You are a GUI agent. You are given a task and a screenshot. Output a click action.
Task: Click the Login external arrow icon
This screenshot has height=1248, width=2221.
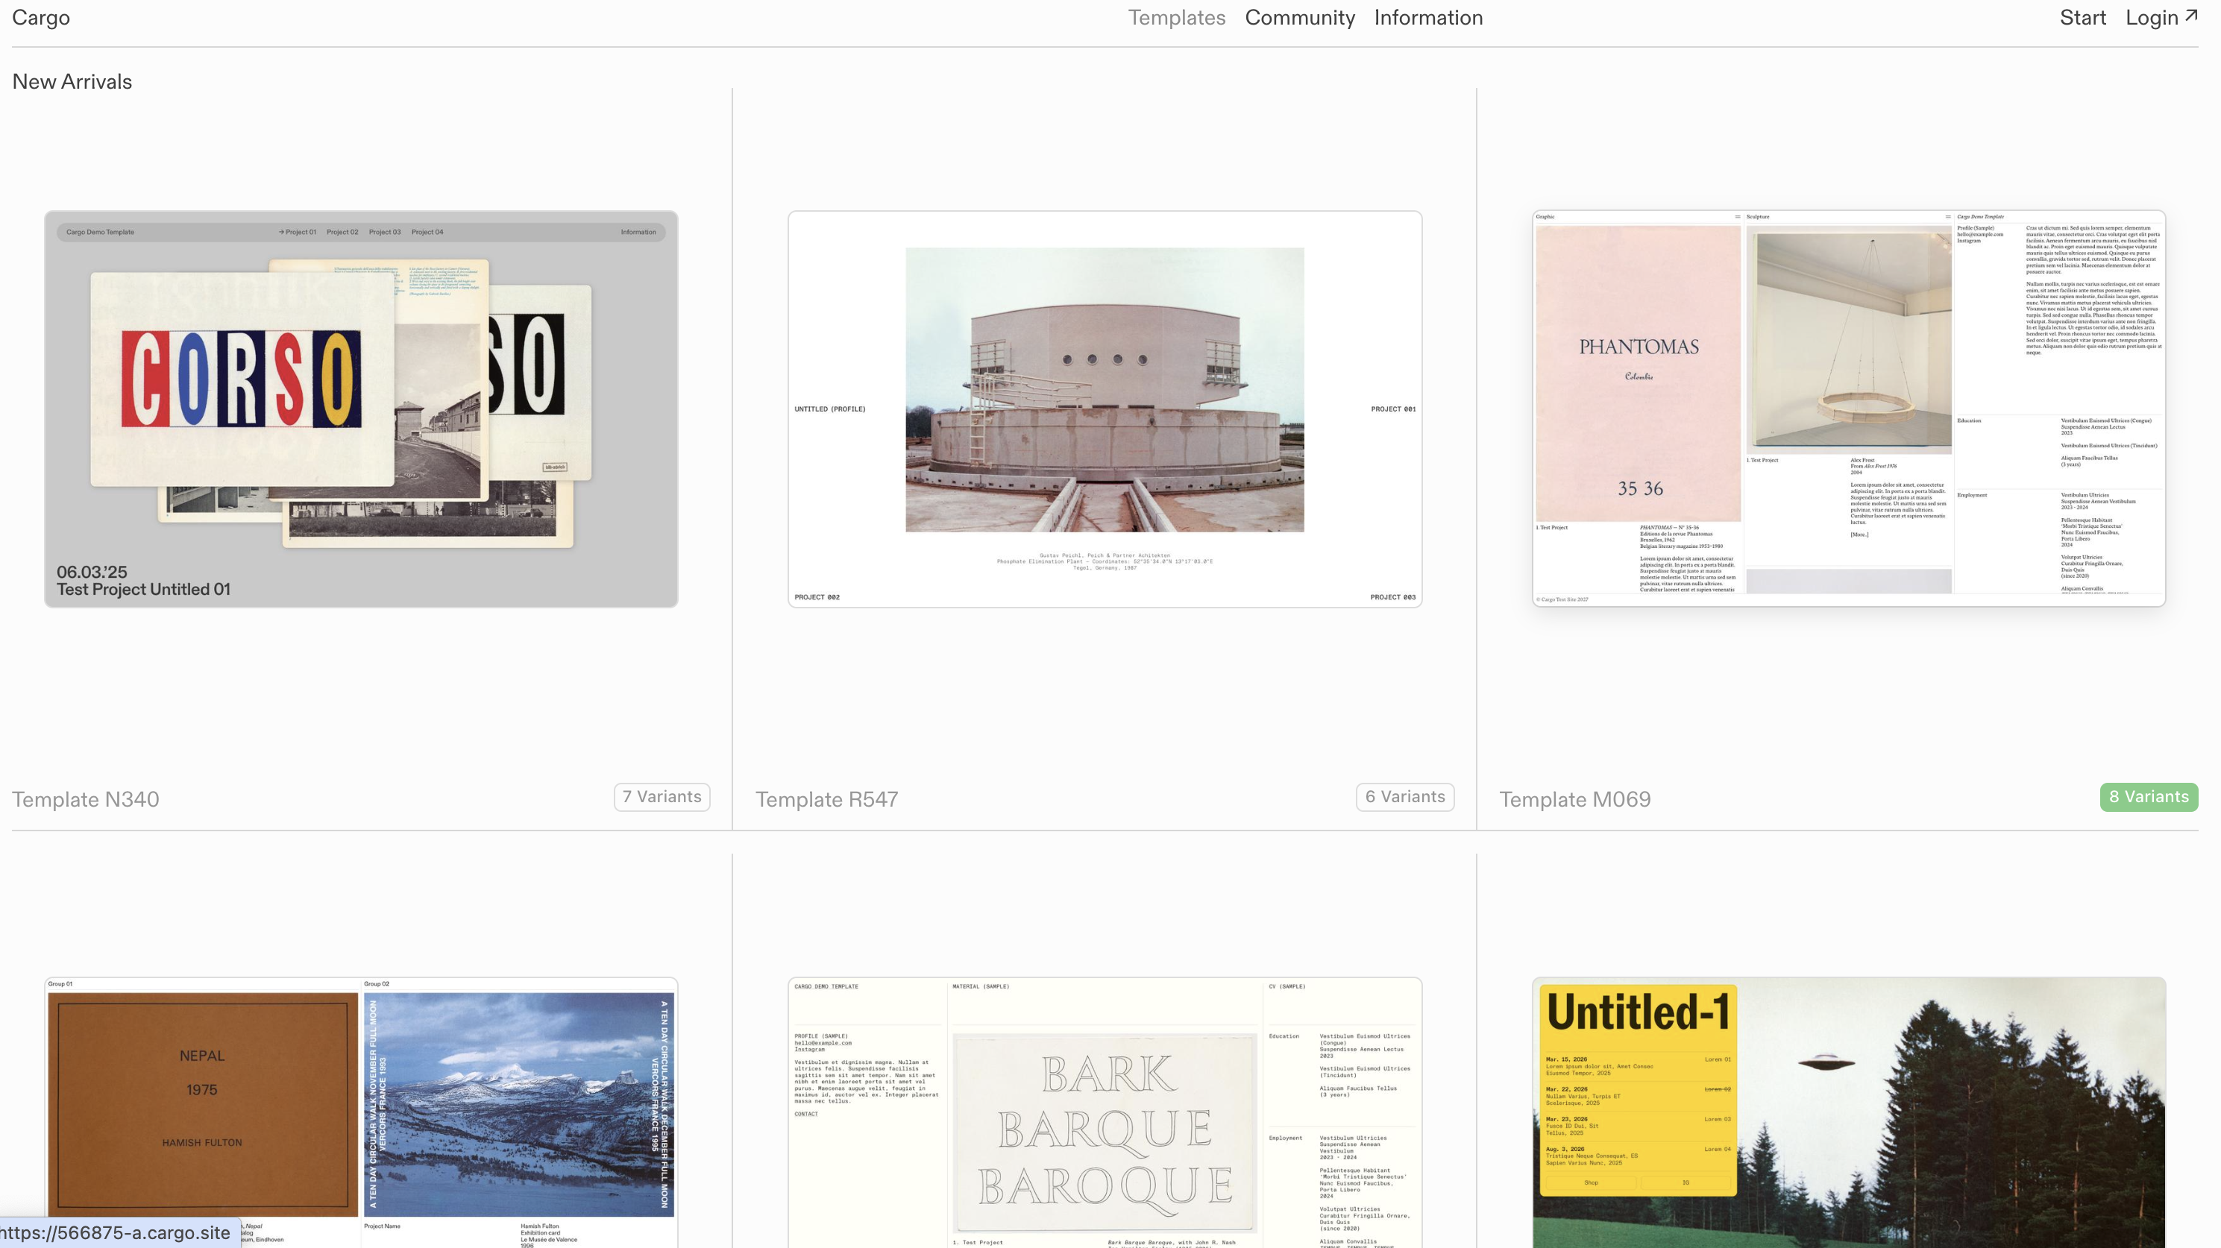[x=2191, y=15]
